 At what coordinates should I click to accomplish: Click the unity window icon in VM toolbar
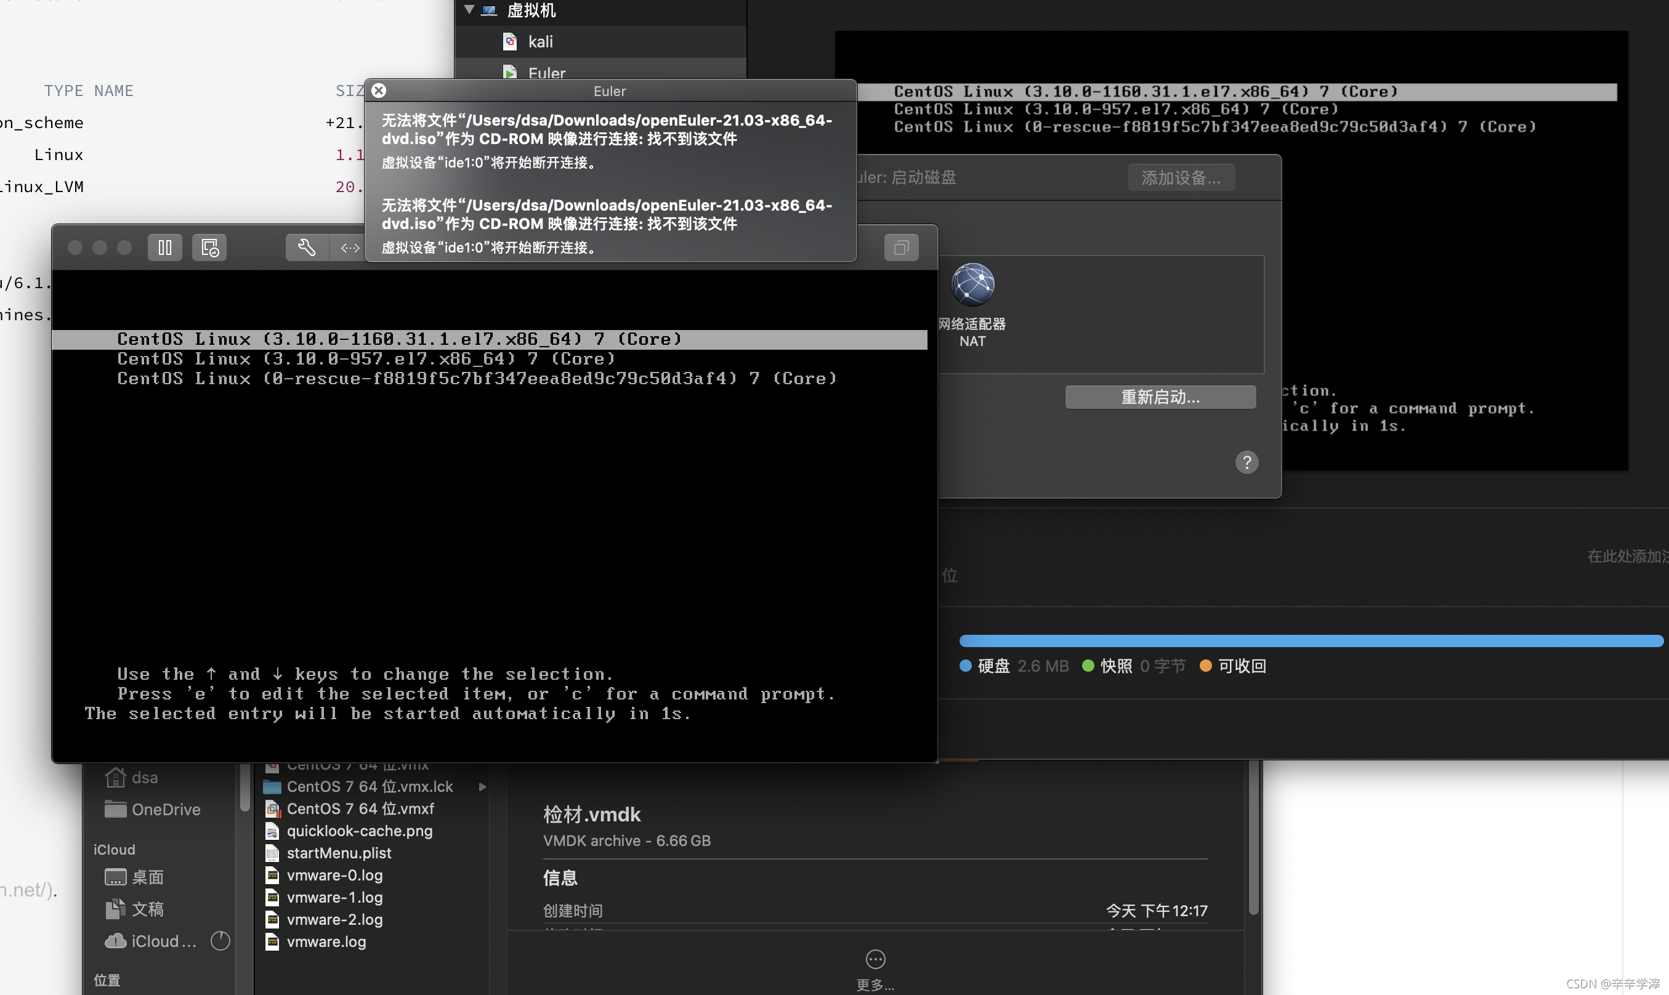[901, 248]
